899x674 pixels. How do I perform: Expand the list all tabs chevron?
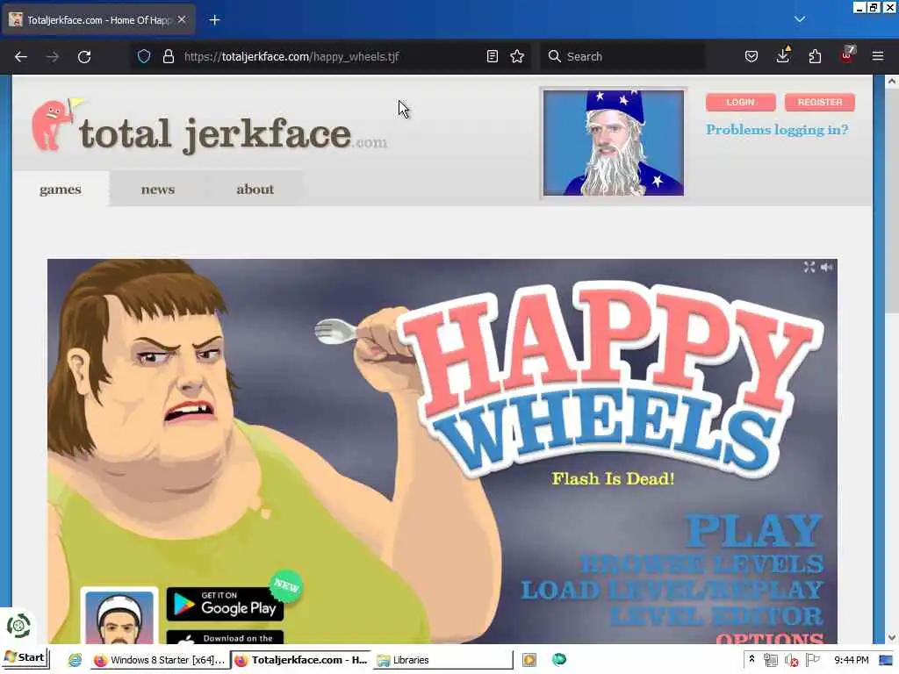[800, 19]
